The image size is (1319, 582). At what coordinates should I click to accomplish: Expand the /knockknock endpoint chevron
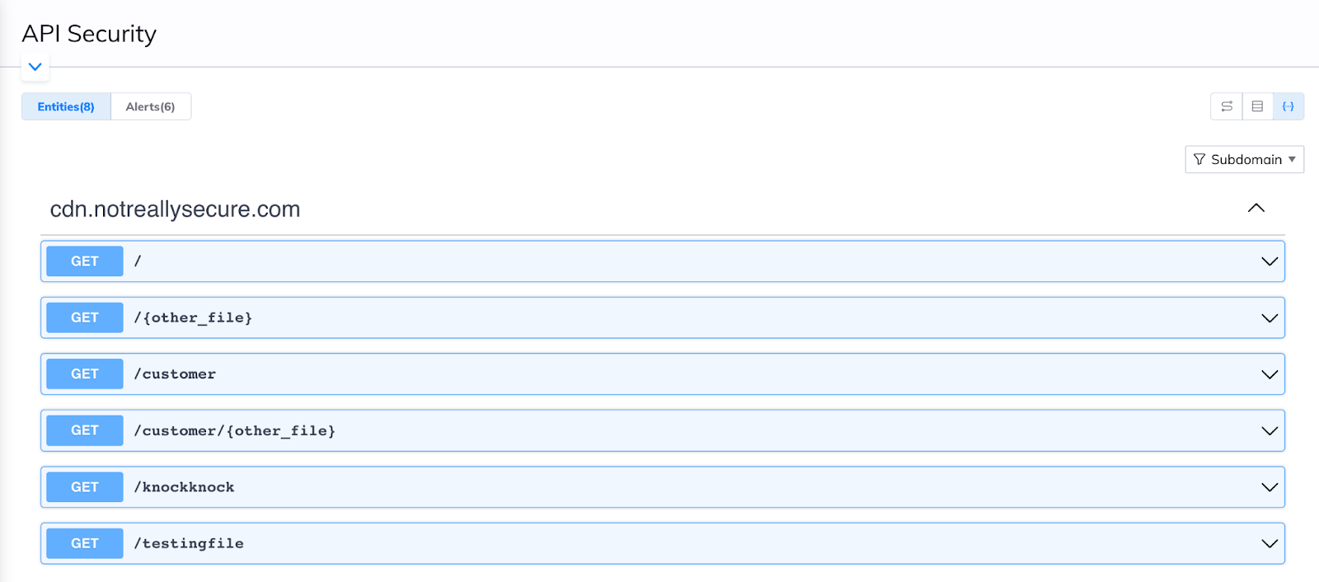(x=1269, y=487)
